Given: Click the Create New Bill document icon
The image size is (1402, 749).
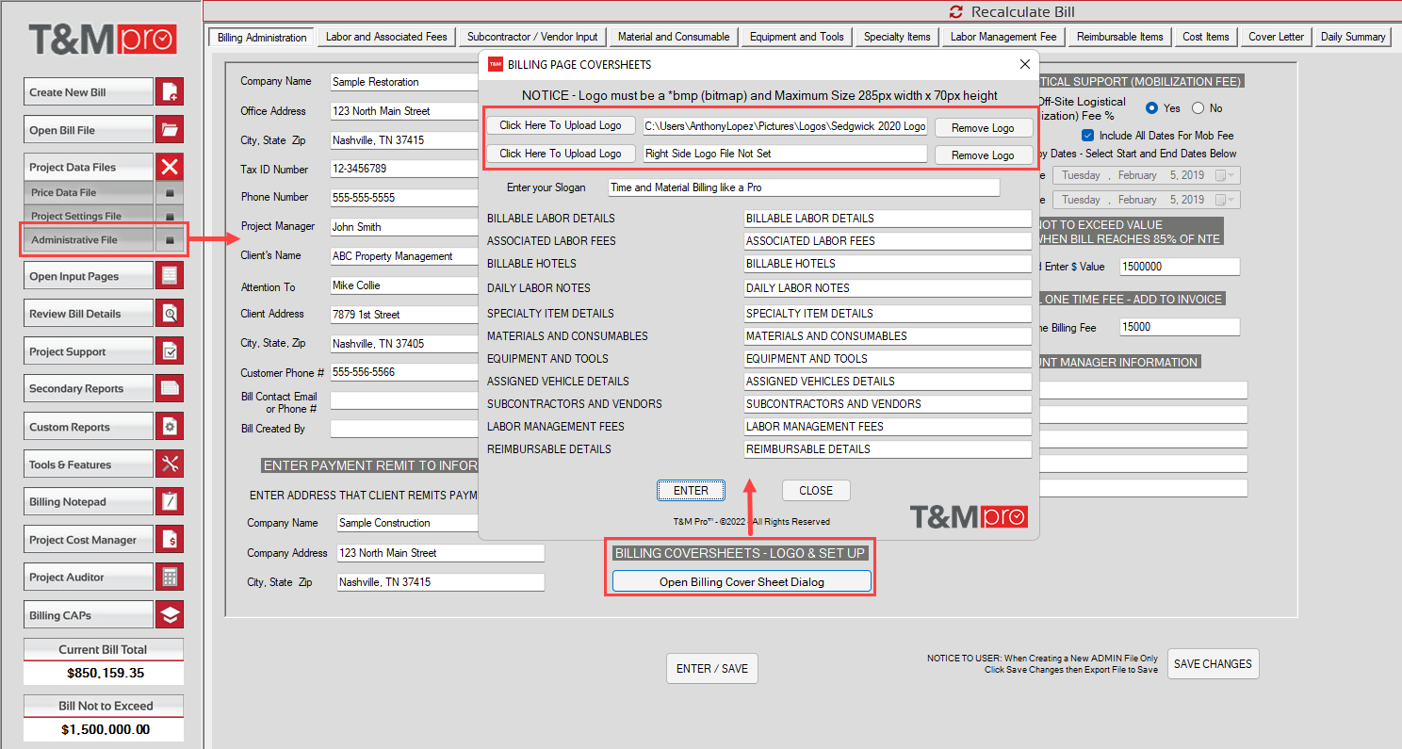Looking at the screenshot, I should pos(170,92).
